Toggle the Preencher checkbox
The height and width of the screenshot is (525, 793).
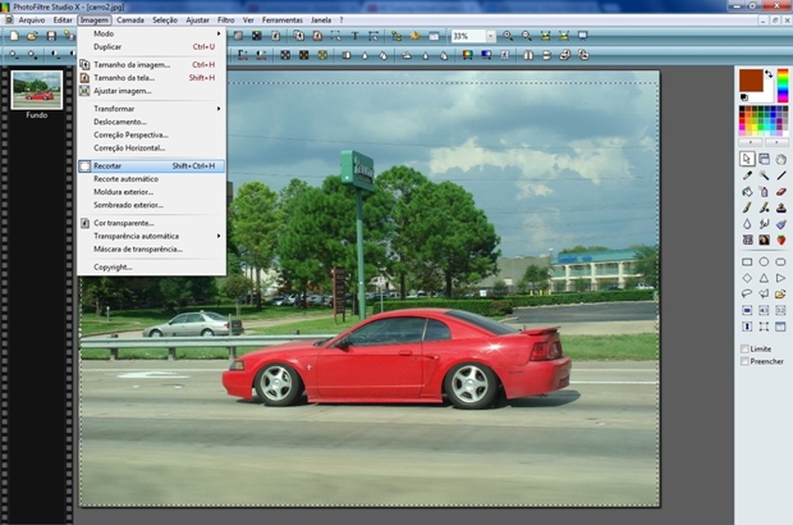click(x=745, y=361)
